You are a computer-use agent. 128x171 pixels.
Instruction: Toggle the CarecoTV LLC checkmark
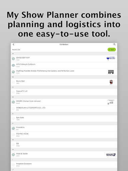(x=13, y=92)
